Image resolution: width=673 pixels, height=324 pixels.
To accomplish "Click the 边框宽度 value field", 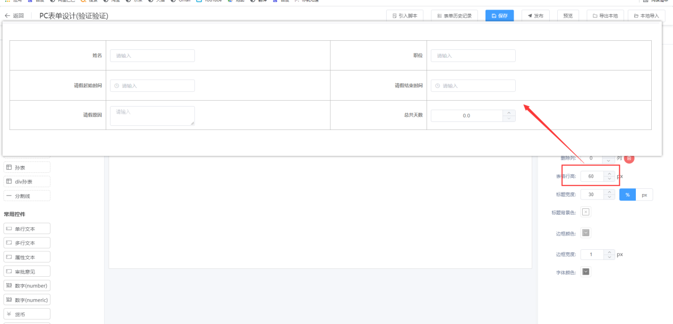I will click(591, 254).
